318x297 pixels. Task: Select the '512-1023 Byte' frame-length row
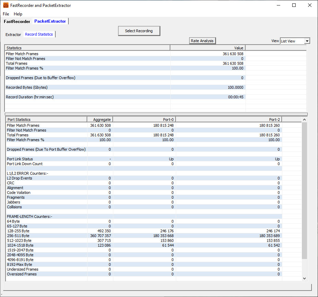(x=144, y=240)
